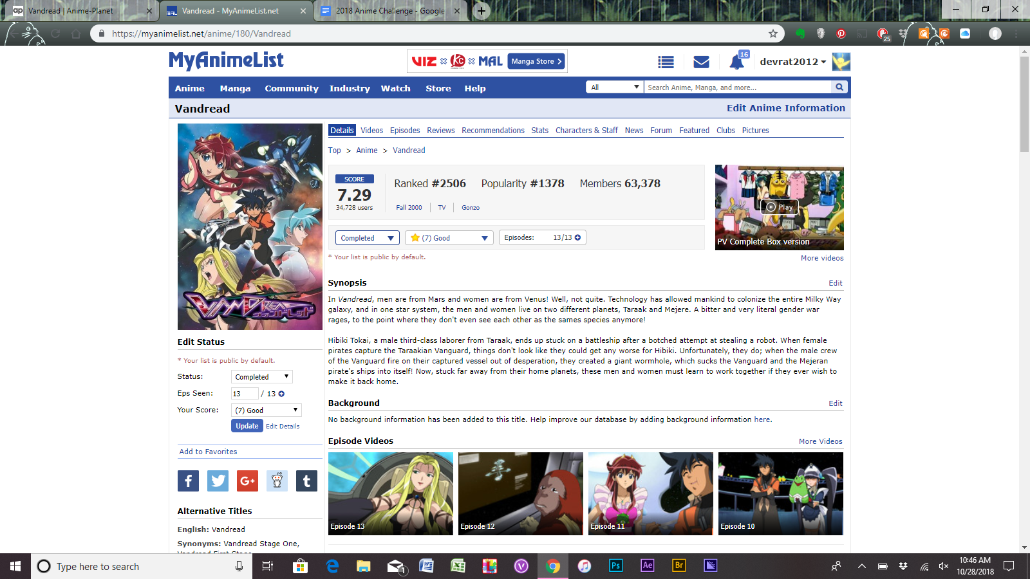Open Photoshop from taskbar
The image size is (1030, 579).
(616, 566)
